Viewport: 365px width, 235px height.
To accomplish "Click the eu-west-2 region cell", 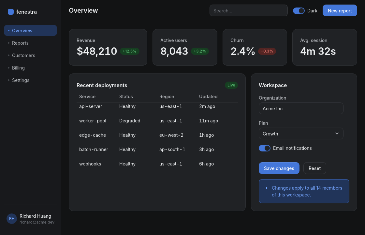I will 171,135.
